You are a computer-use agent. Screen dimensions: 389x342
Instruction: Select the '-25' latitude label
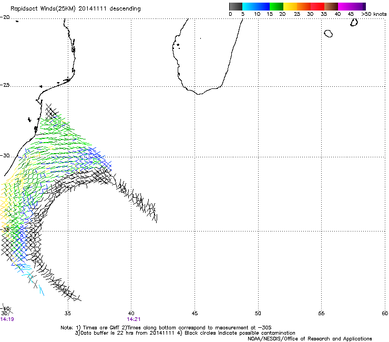click(5, 85)
